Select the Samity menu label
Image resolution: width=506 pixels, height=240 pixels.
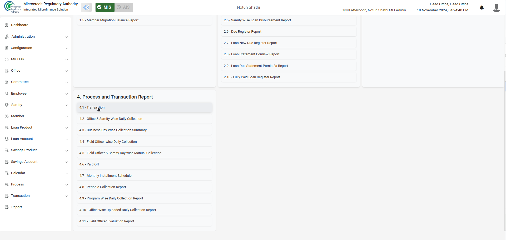point(17,105)
